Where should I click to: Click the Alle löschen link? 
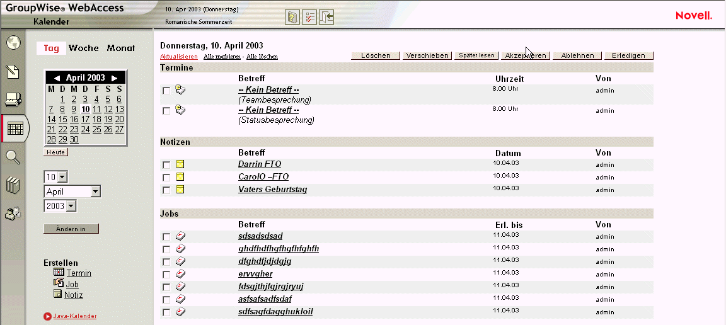click(x=262, y=57)
